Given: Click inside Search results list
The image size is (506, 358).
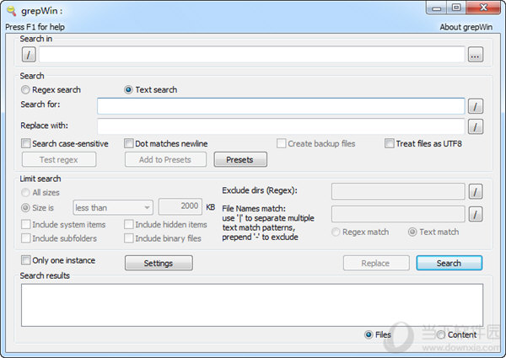Looking at the screenshot, I should tap(252, 305).
